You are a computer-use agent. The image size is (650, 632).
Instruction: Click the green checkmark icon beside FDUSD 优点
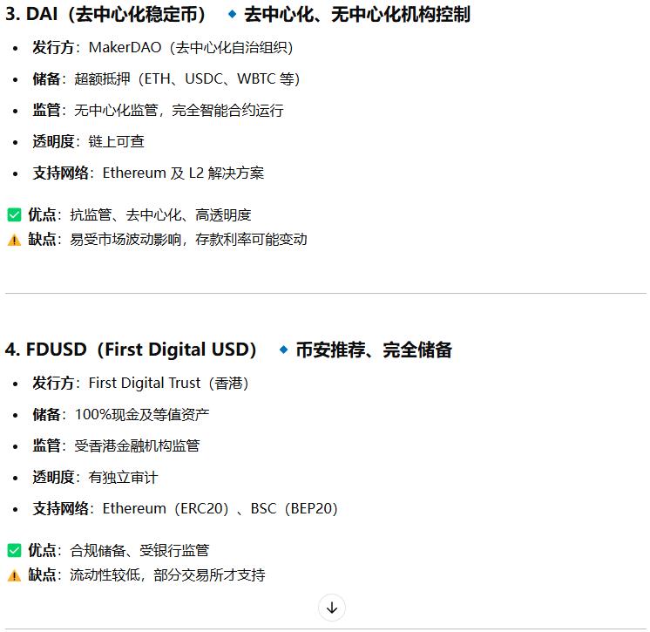pos(14,550)
